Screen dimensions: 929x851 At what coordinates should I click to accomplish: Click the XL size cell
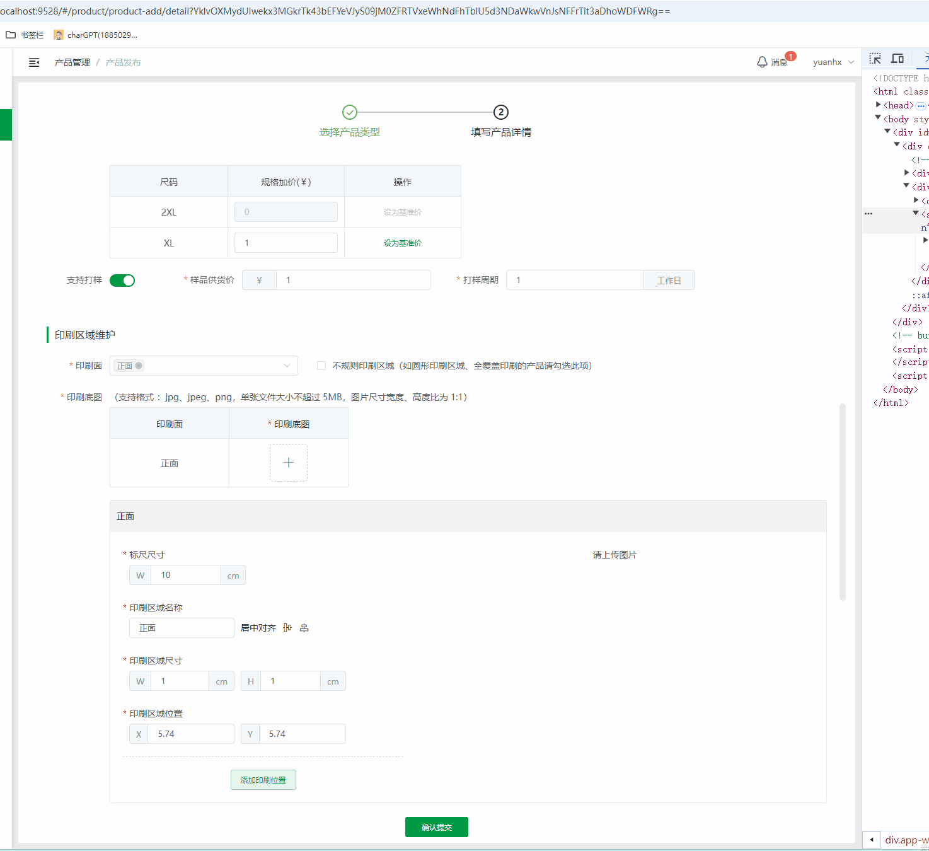169,243
